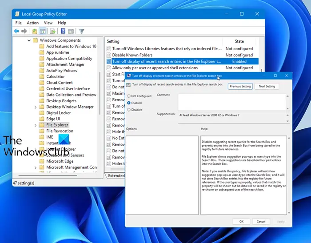Toggle the Show/Hide Console Tree icon
The image size is (311, 243).
tap(43, 31)
